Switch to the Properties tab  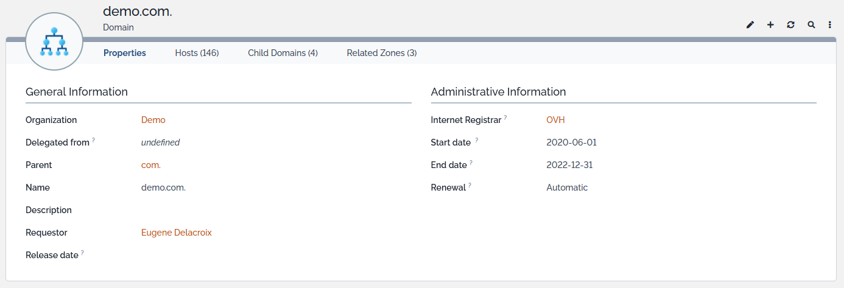point(125,53)
